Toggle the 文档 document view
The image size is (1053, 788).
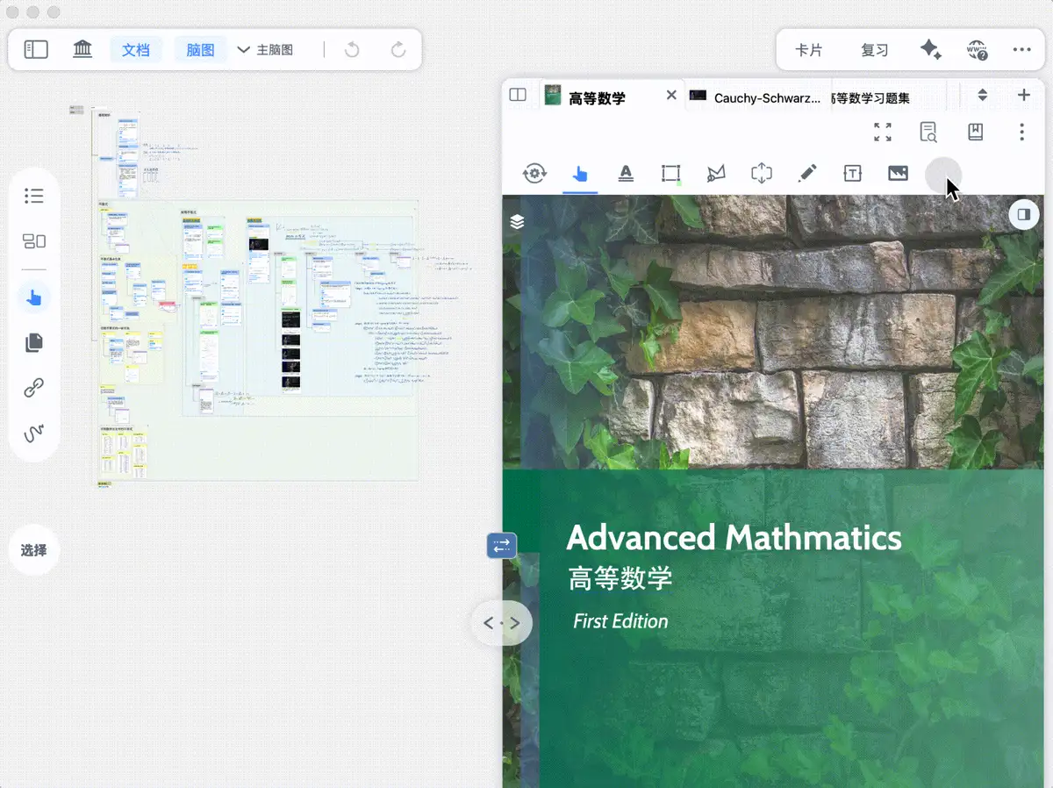(x=136, y=50)
